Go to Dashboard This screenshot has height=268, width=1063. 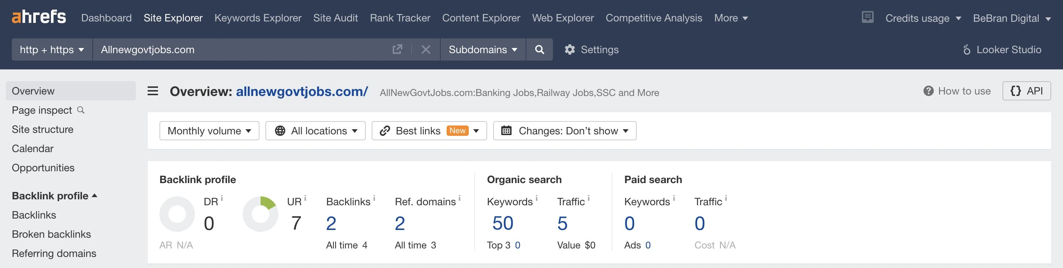(x=106, y=18)
